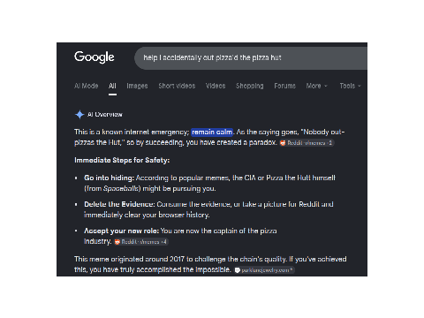
Task: Open the Videos tab
Action: tap(216, 86)
